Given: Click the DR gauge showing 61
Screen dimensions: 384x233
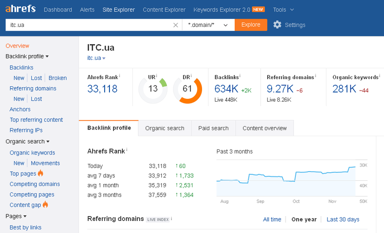Looking at the screenshot, I should click(187, 89).
